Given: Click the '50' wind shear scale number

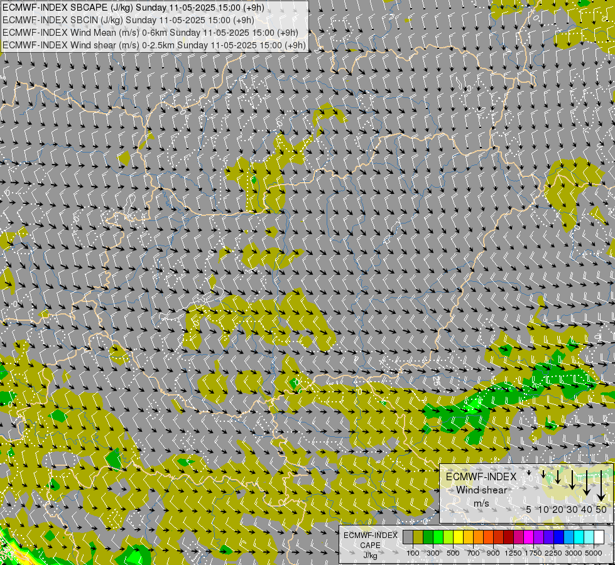Looking at the screenshot, I should coord(601,509).
